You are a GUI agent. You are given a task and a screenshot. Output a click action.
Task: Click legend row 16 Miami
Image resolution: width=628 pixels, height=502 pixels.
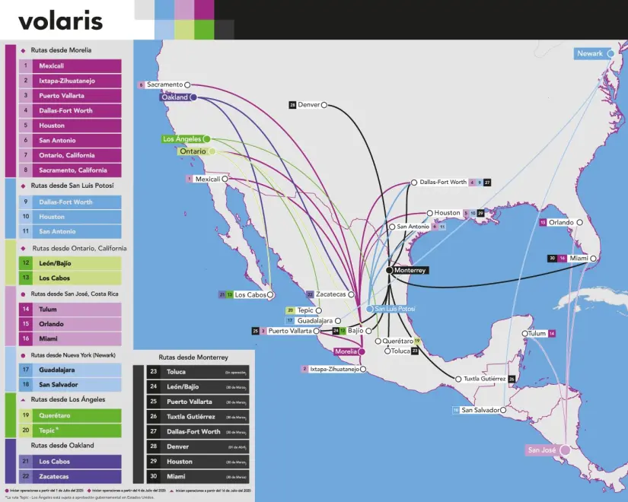(x=70, y=338)
